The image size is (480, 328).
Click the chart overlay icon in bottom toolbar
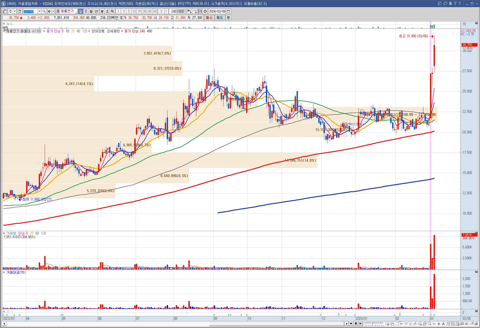click(425, 324)
